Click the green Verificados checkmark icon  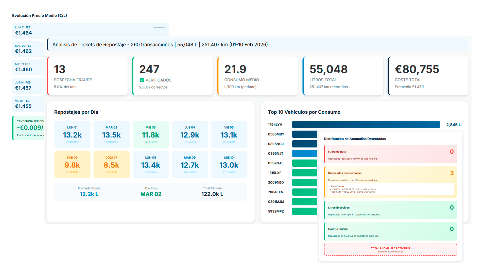(x=142, y=80)
